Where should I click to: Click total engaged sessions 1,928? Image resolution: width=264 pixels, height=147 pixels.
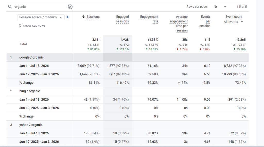(x=125, y=40)
